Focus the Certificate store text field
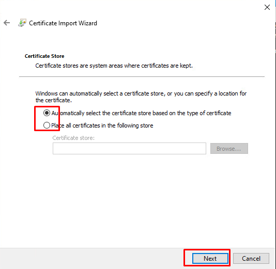This screenshot has height=269, width=276. coord(129,149)
